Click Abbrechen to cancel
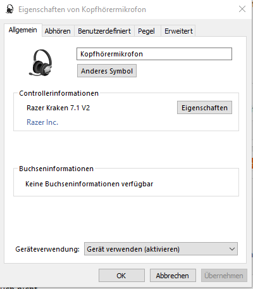This screenshot has height=289, width=253. tap(173, 276)
